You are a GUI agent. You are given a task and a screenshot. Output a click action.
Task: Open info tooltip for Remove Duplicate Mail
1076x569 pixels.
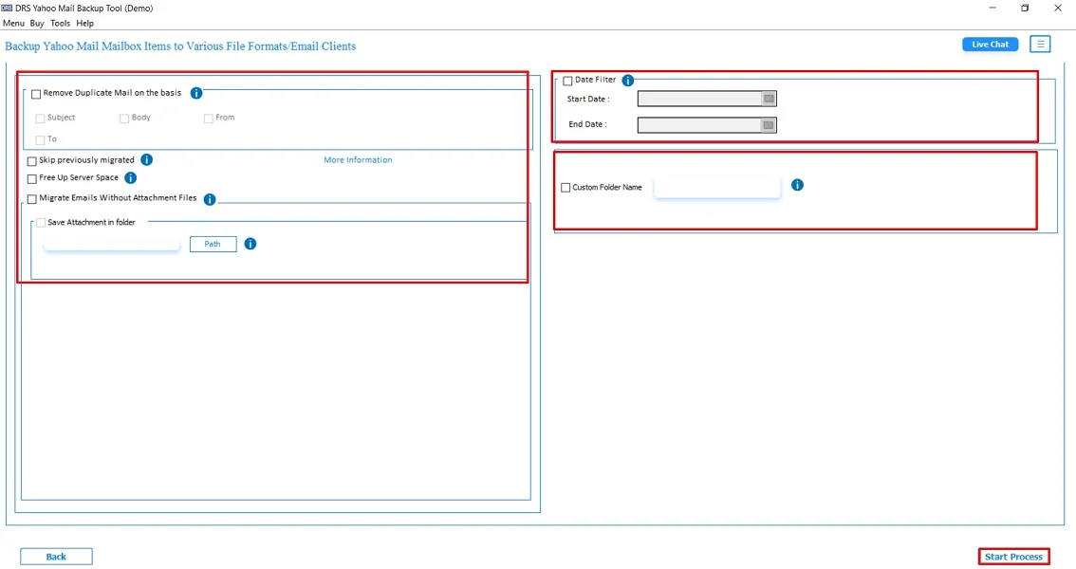coord(195,93)
